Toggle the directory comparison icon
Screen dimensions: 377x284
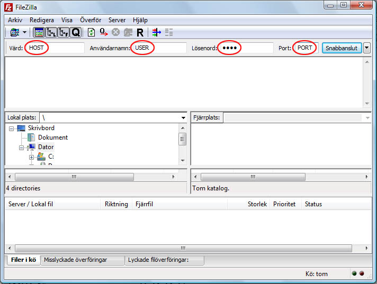coord(169,32)
